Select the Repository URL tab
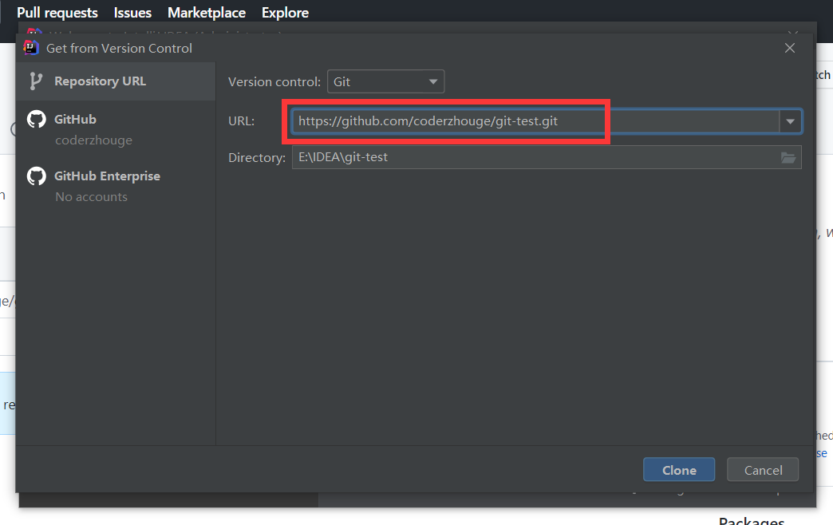Image resolution: width=833 pixels, height=525 pixels. pyautogui.click(x=116, y=81)
